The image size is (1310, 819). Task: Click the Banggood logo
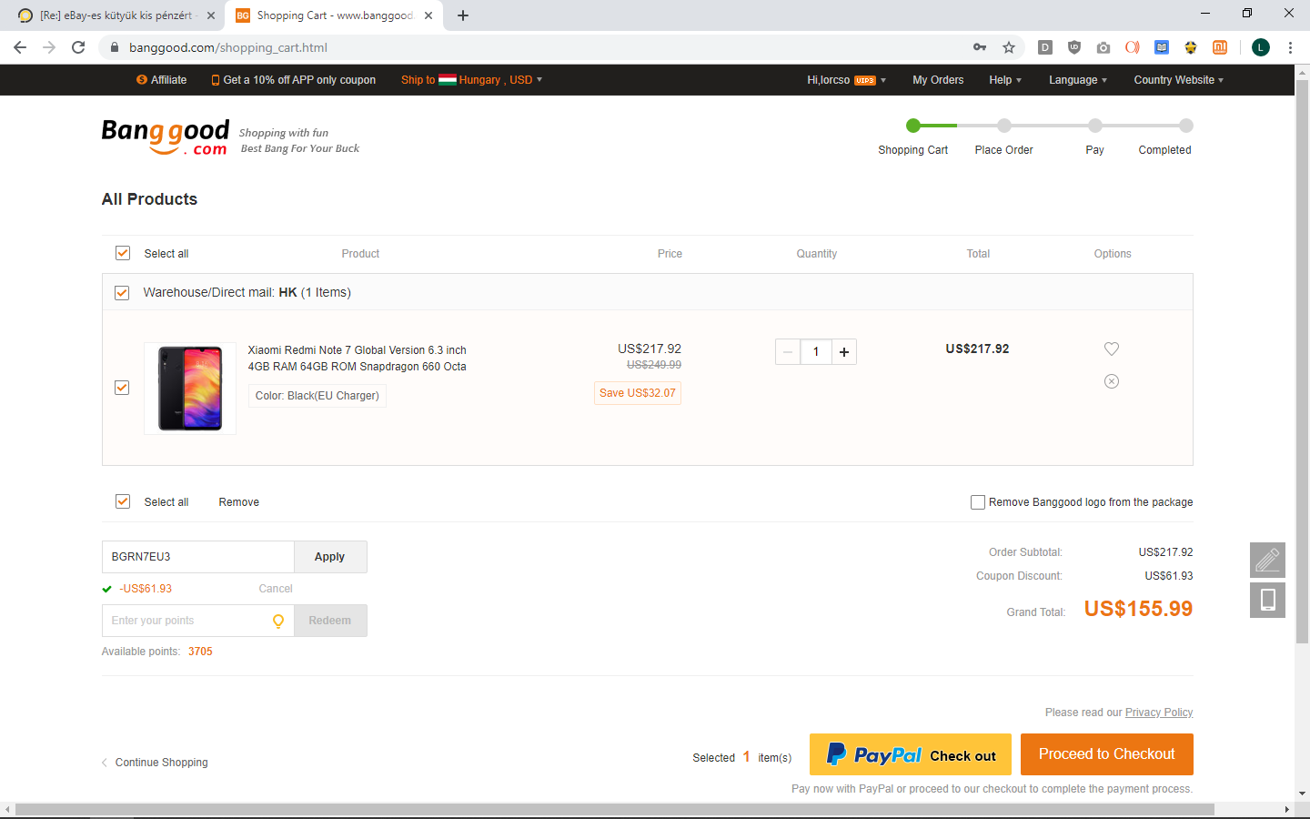point(166,136)
